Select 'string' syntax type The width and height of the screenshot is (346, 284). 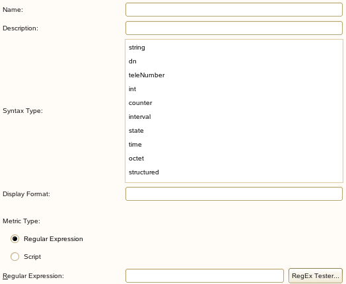tap(234, 48)
